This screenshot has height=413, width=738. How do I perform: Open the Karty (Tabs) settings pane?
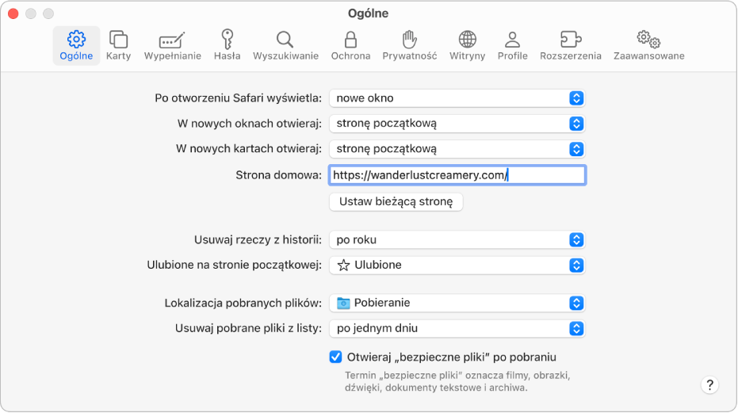pos(118,45)
